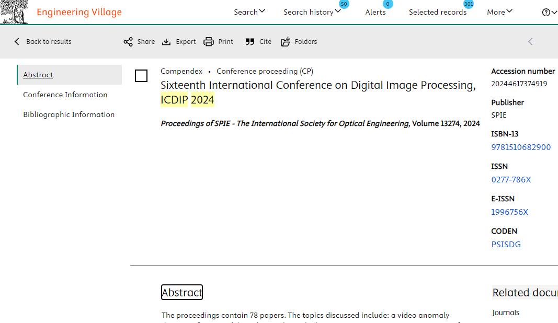Screen dimensions: 558x323
Task: Open CODEN link PSISDG
Action: (x=506, y=245)
